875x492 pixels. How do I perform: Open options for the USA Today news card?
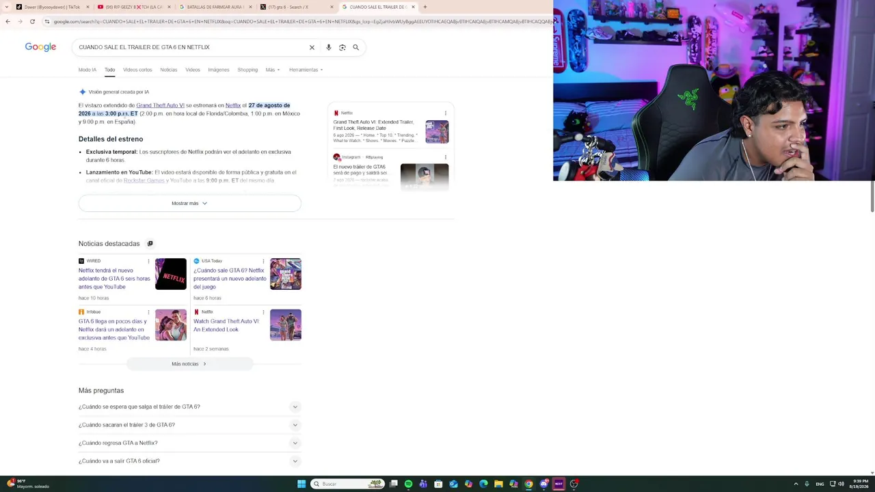coord(263,261)
